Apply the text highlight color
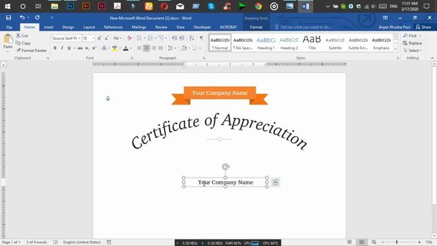The width and height of the screenshot is (437, 246). tap(115, 48)
